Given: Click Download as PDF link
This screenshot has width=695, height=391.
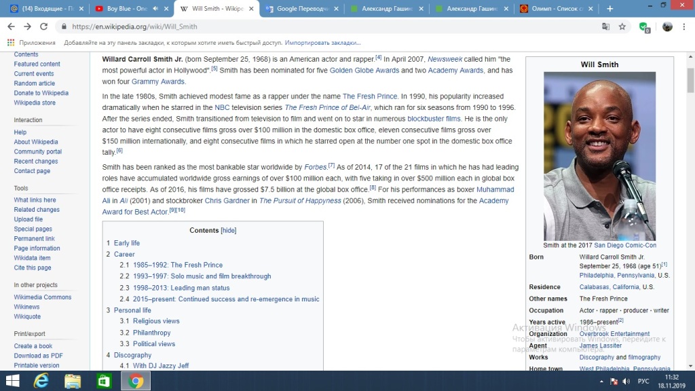Looking at the screenshot, I should pos(38,356).
